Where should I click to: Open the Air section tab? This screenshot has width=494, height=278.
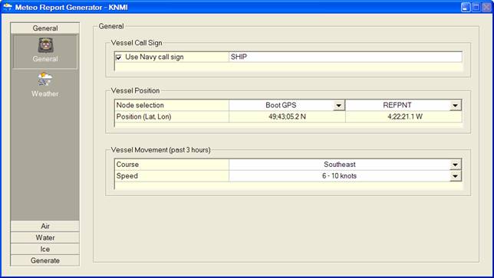tap(45, 226)
